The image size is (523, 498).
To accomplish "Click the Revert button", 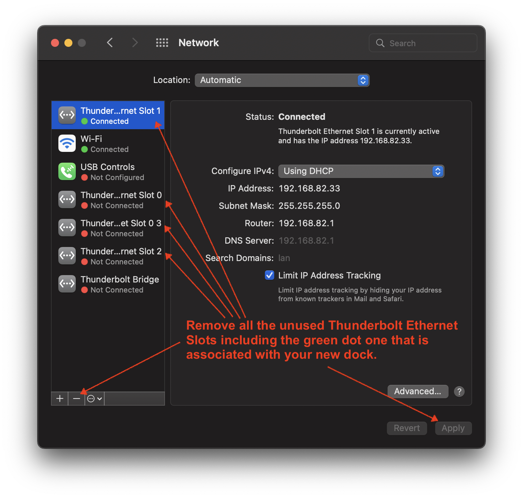I will (407, 428).
